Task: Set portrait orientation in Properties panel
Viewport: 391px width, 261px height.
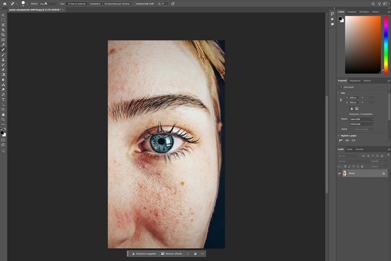Action: tap(352, 108)
